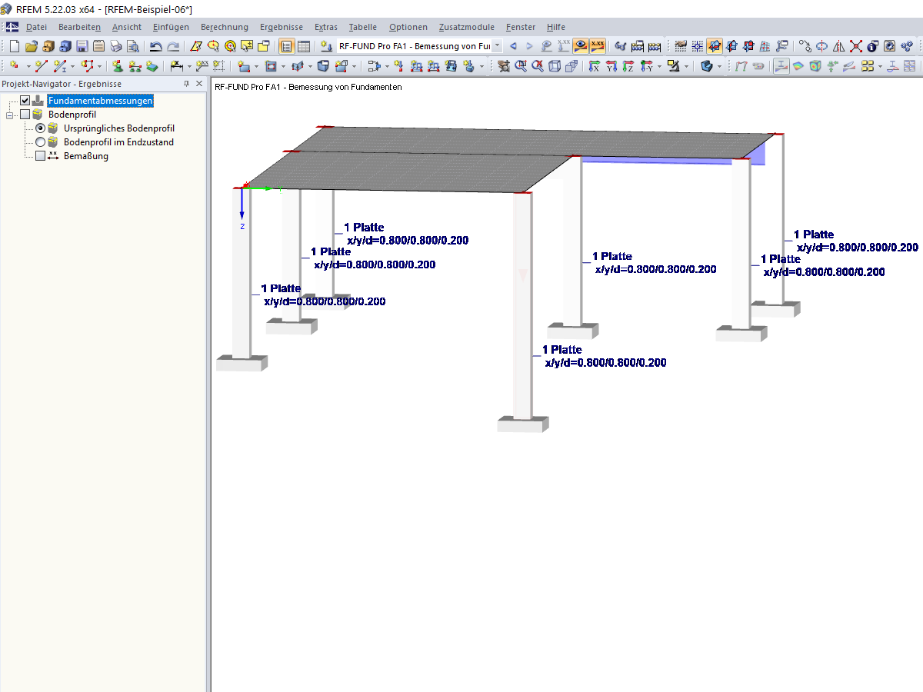Open the Ansicht menu
The image size is (923, 692).
click(127, 27)
